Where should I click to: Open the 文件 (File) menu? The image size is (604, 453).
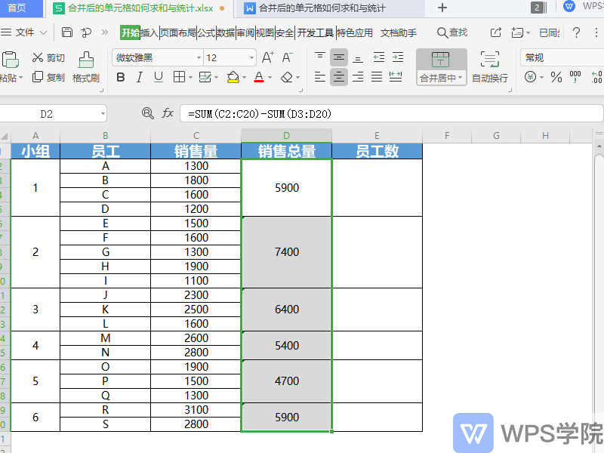tap(24, 32)
